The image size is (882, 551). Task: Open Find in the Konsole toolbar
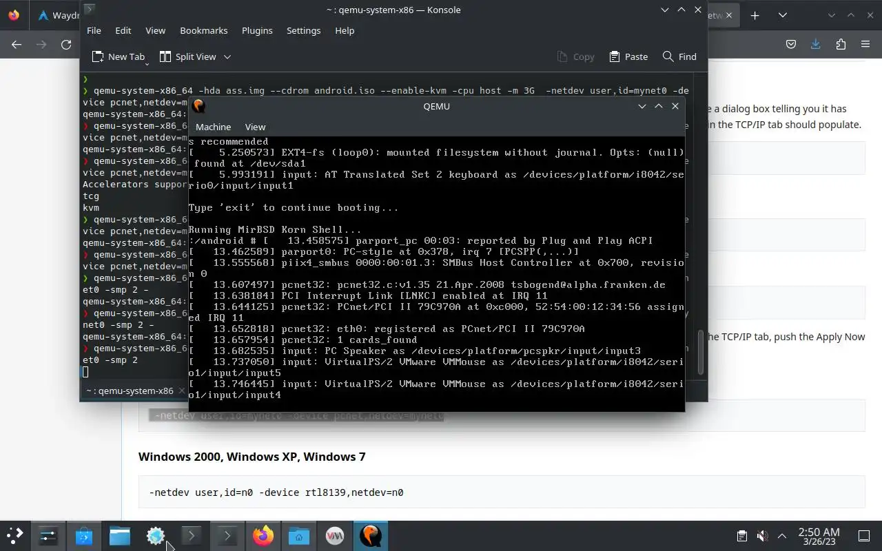(679, 56)
